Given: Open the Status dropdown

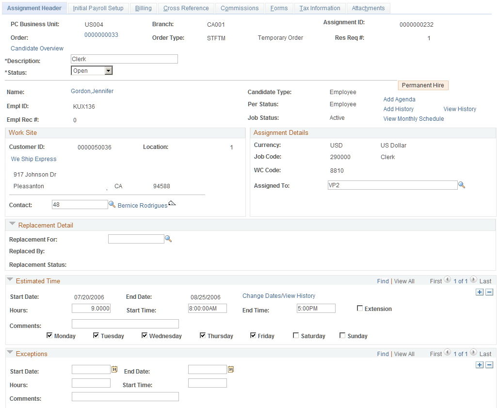Looking at the screenshot, I should [x=109, y=70].
